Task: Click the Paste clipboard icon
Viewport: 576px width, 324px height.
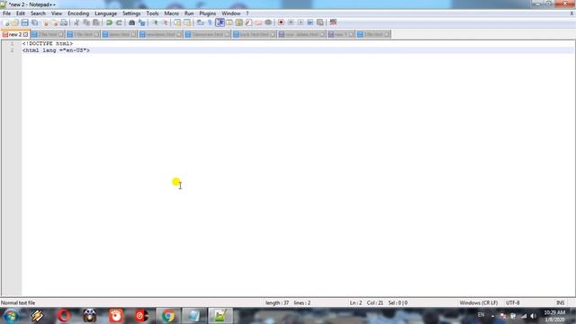Action: coord(96,22)
